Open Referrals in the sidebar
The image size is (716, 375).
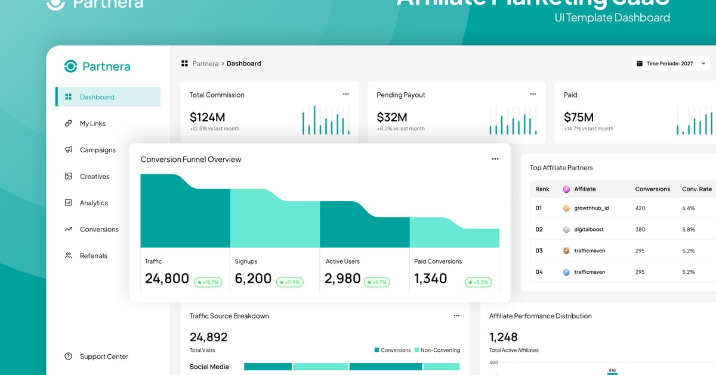click(94, 256)
